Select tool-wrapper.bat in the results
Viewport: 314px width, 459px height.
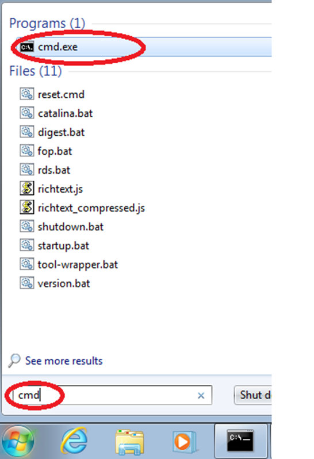(x=78, y=265)
